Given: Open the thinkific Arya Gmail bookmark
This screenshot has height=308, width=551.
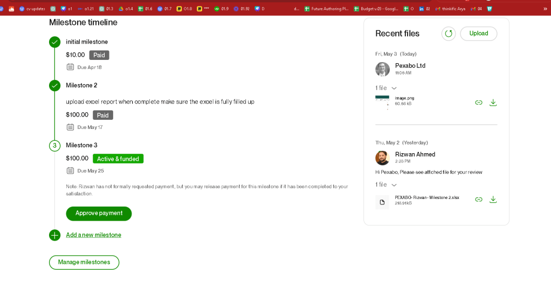Looking at the screenshot, I should click(450, 9).
